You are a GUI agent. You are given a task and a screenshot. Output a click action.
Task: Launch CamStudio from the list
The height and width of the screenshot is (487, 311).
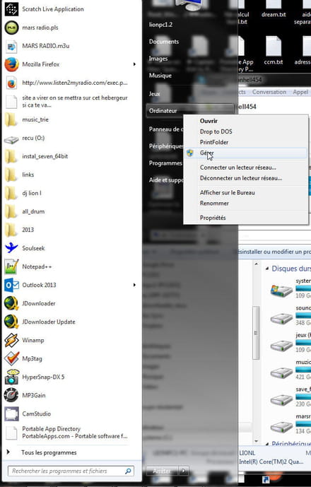(71, 413)
